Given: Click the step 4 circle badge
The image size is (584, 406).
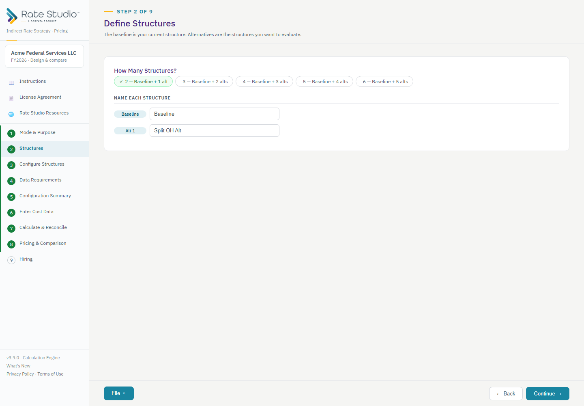Looking at the screenshot, I should (x=11, y=181).
